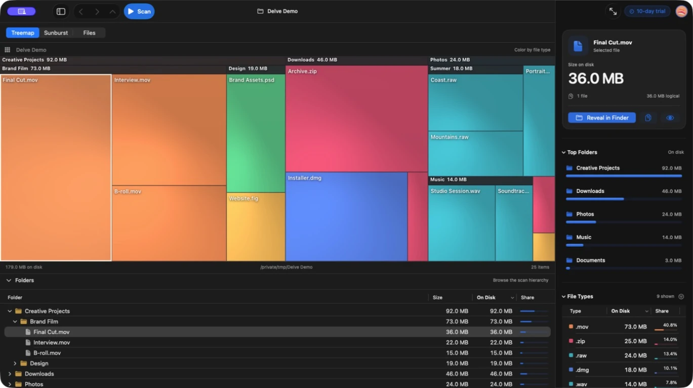The height and width of the screenshot is (388, 693).
Task: Collapse the File Types section
Action: [563, 297]
